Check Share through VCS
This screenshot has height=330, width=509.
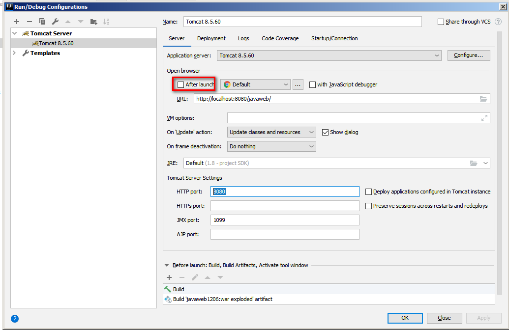tap(441, 22)
